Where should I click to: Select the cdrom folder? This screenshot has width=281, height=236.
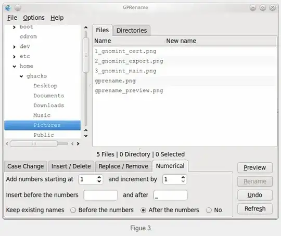point(28,36)
